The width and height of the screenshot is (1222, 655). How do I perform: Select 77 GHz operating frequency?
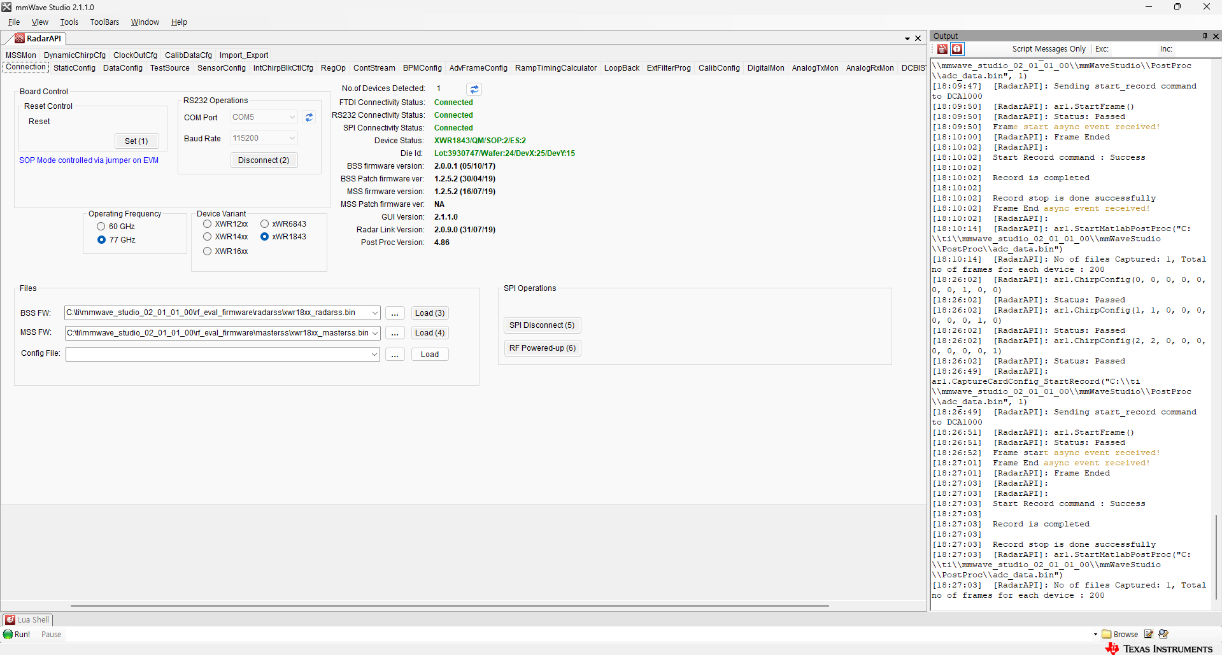click(x=101, y=240)
